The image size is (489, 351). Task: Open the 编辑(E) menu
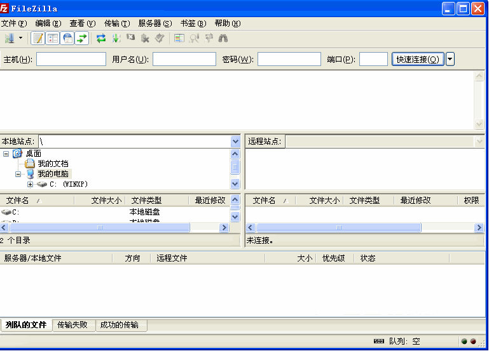(x=48, y=23)
